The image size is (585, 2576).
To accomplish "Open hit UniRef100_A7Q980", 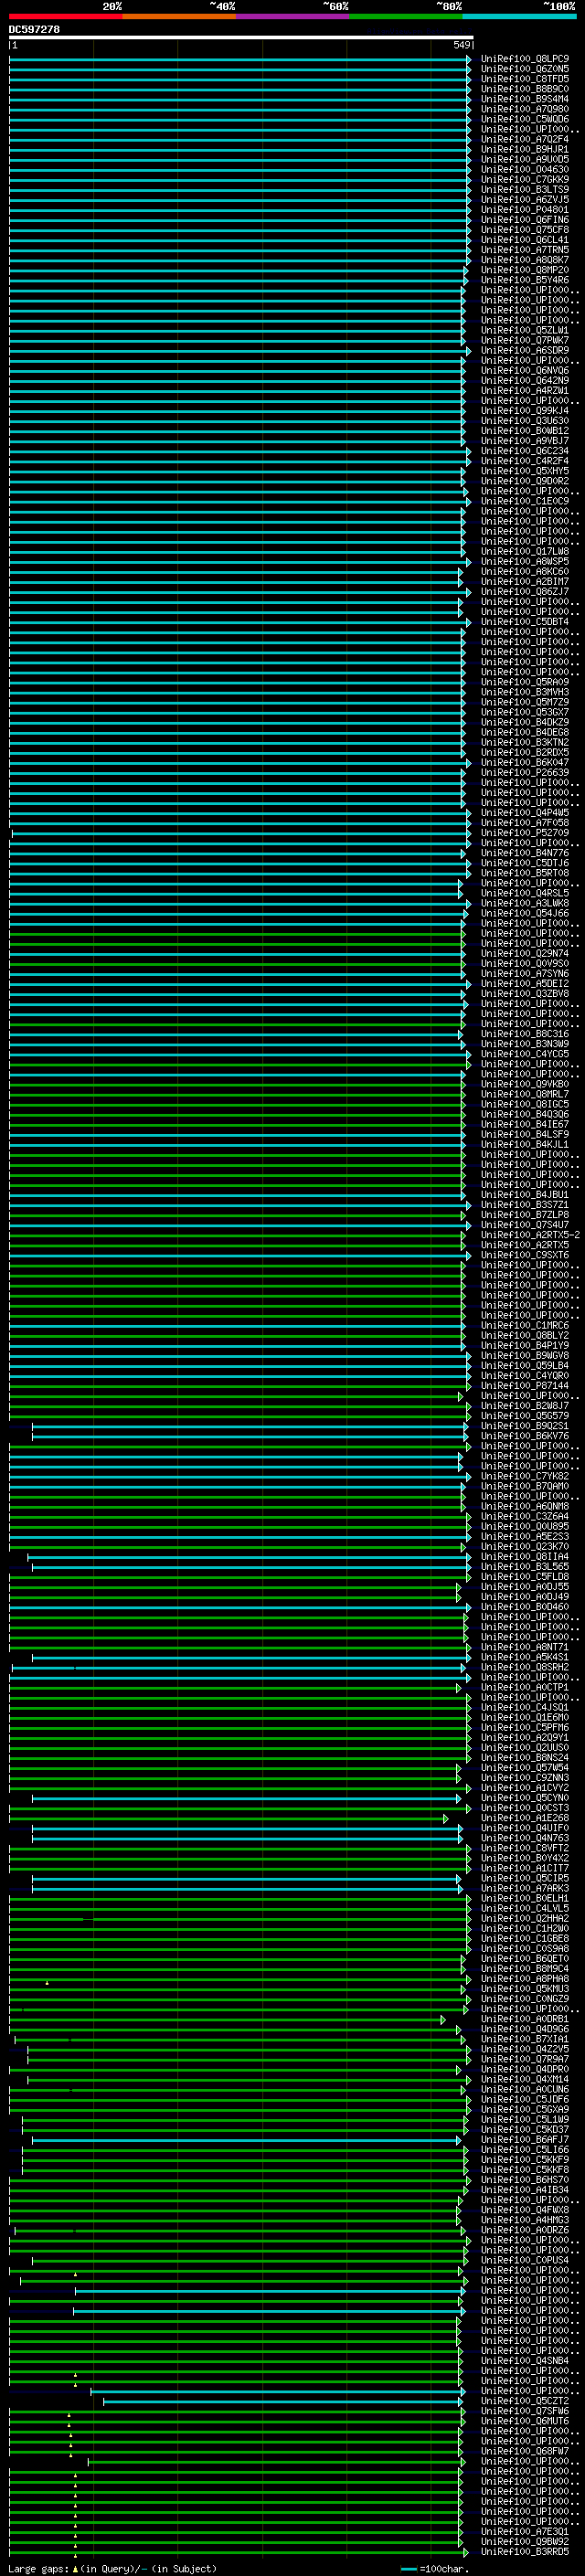I will [524, 109].
